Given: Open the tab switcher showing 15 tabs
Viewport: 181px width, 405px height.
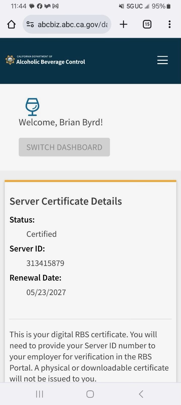Looking at the screenshot, I should coord(147,24).
